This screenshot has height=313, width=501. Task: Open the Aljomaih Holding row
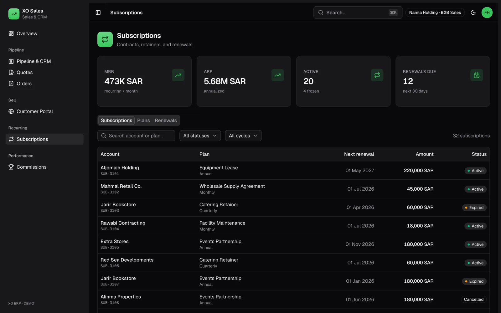tap(293, 171)
